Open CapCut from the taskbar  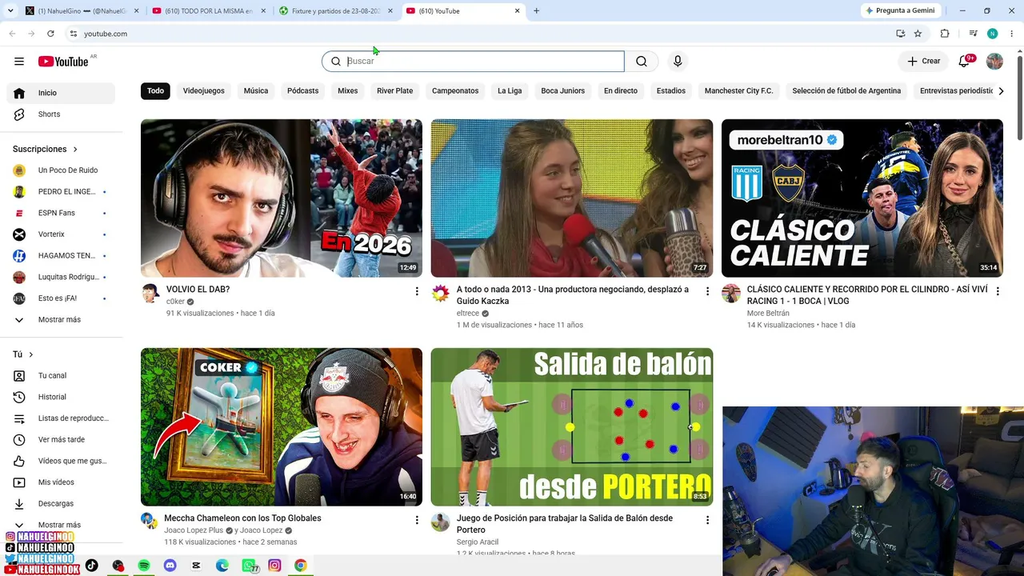(196, 566)
